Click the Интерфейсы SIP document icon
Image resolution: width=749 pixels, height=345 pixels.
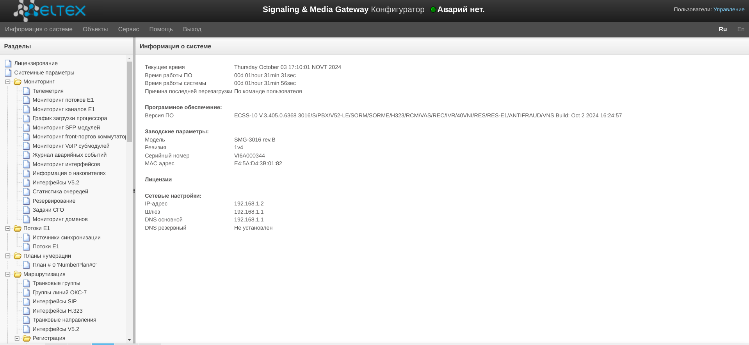pos(27,301)
